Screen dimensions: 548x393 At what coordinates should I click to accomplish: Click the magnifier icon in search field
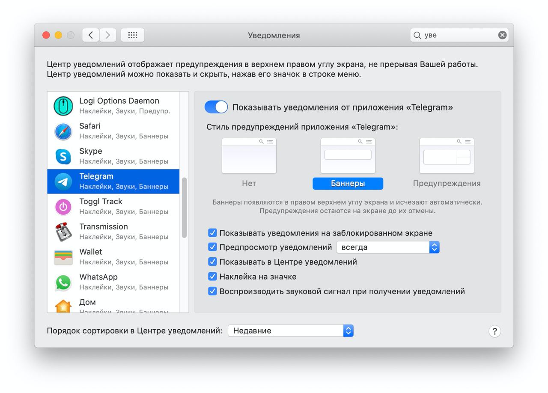417,35
